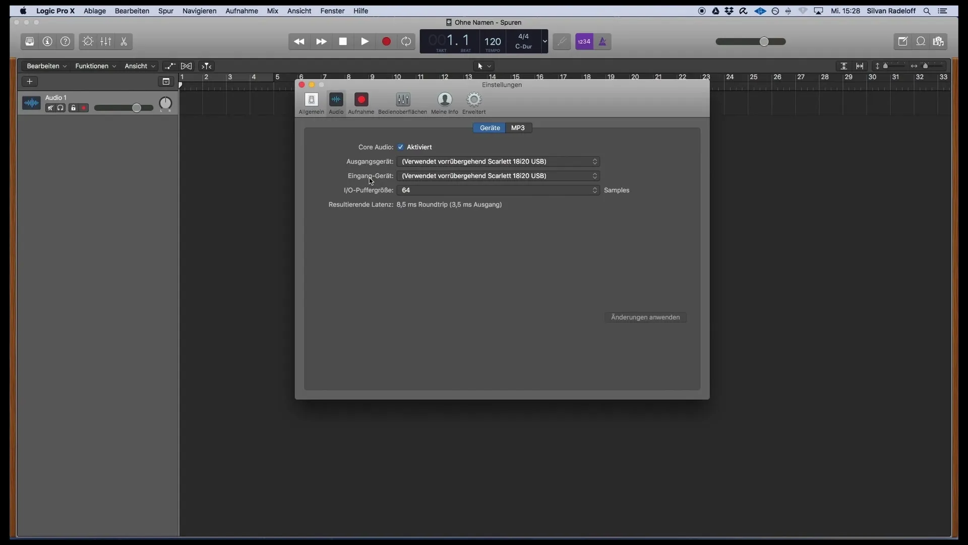Open the Aufnahme preferences pane

[x=361, y=103]
